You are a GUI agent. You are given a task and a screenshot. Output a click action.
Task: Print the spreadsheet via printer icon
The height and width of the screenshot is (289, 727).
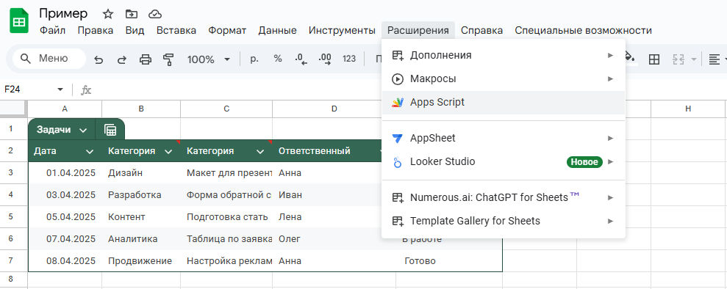(146, 59)
